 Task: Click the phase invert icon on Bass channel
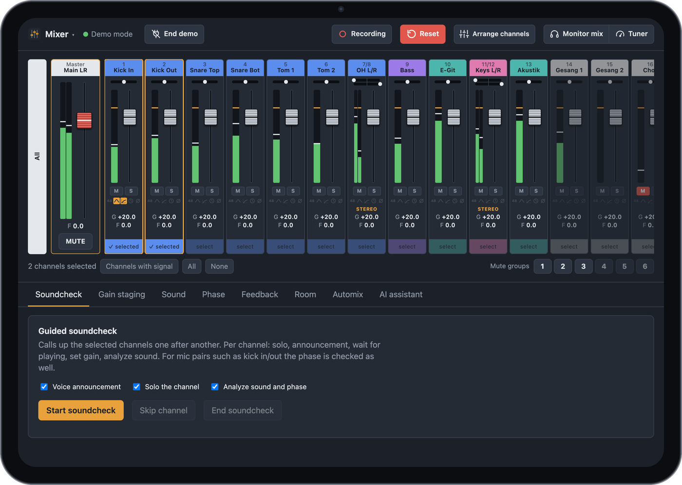point(421,201)
